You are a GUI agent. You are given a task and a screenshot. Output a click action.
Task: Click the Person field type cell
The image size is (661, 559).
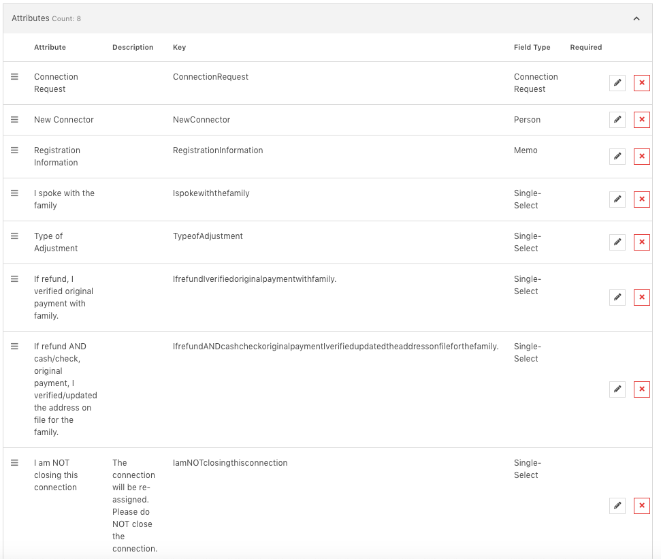click(527, 120)
